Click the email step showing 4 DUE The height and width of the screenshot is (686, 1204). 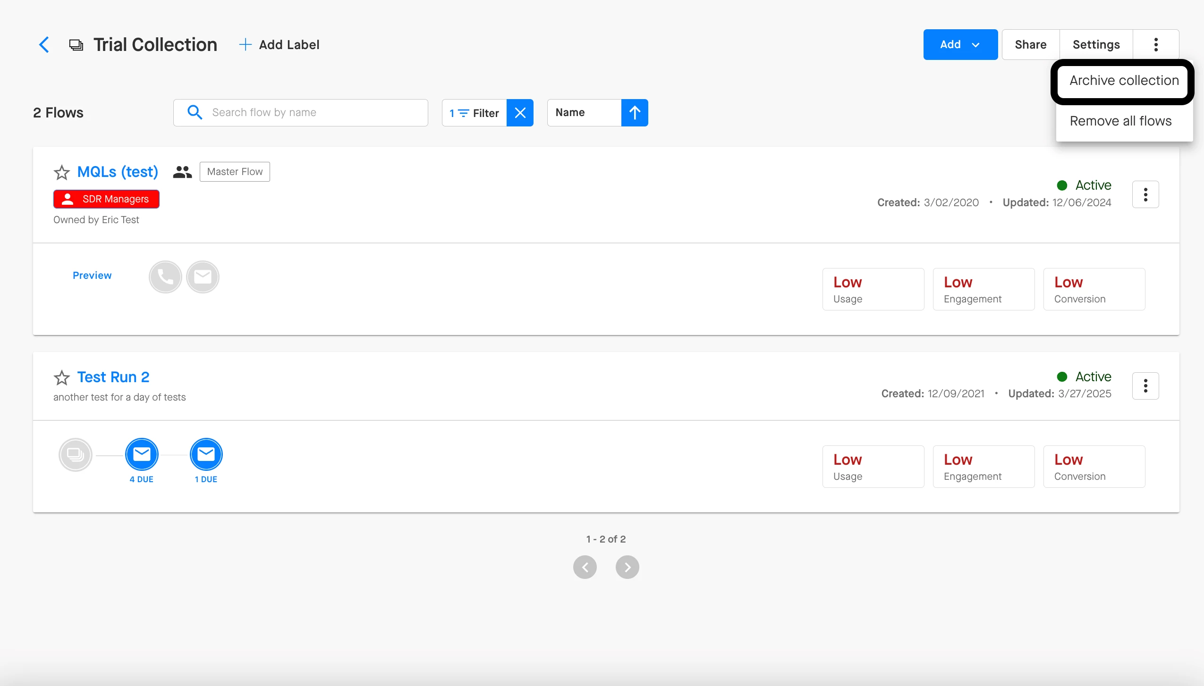pyautogui.click(x=142, y=454)
